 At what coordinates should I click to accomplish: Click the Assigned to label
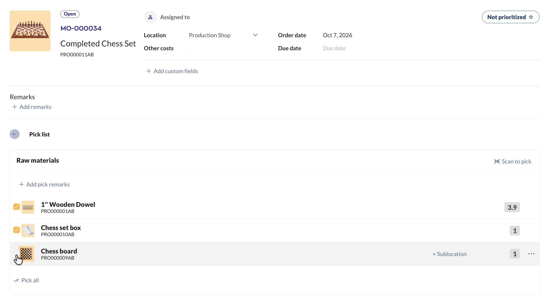click(175, 17)
